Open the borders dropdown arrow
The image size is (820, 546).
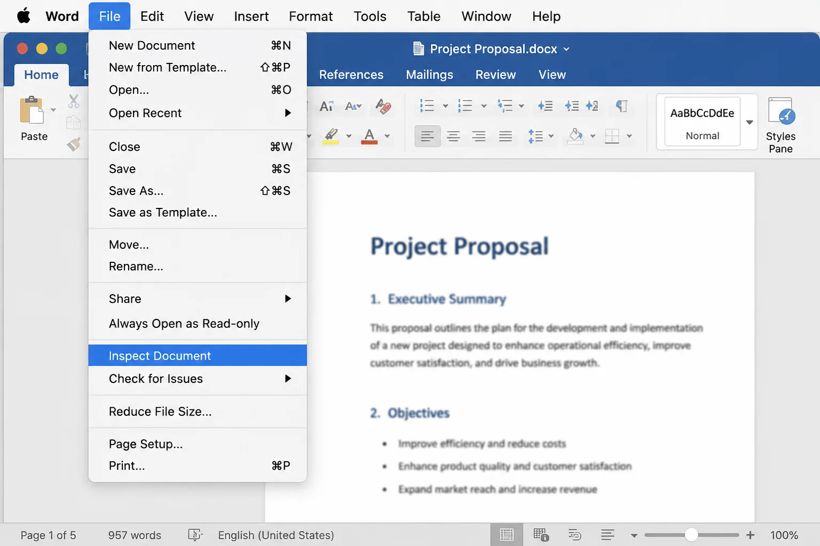point(629,136)
